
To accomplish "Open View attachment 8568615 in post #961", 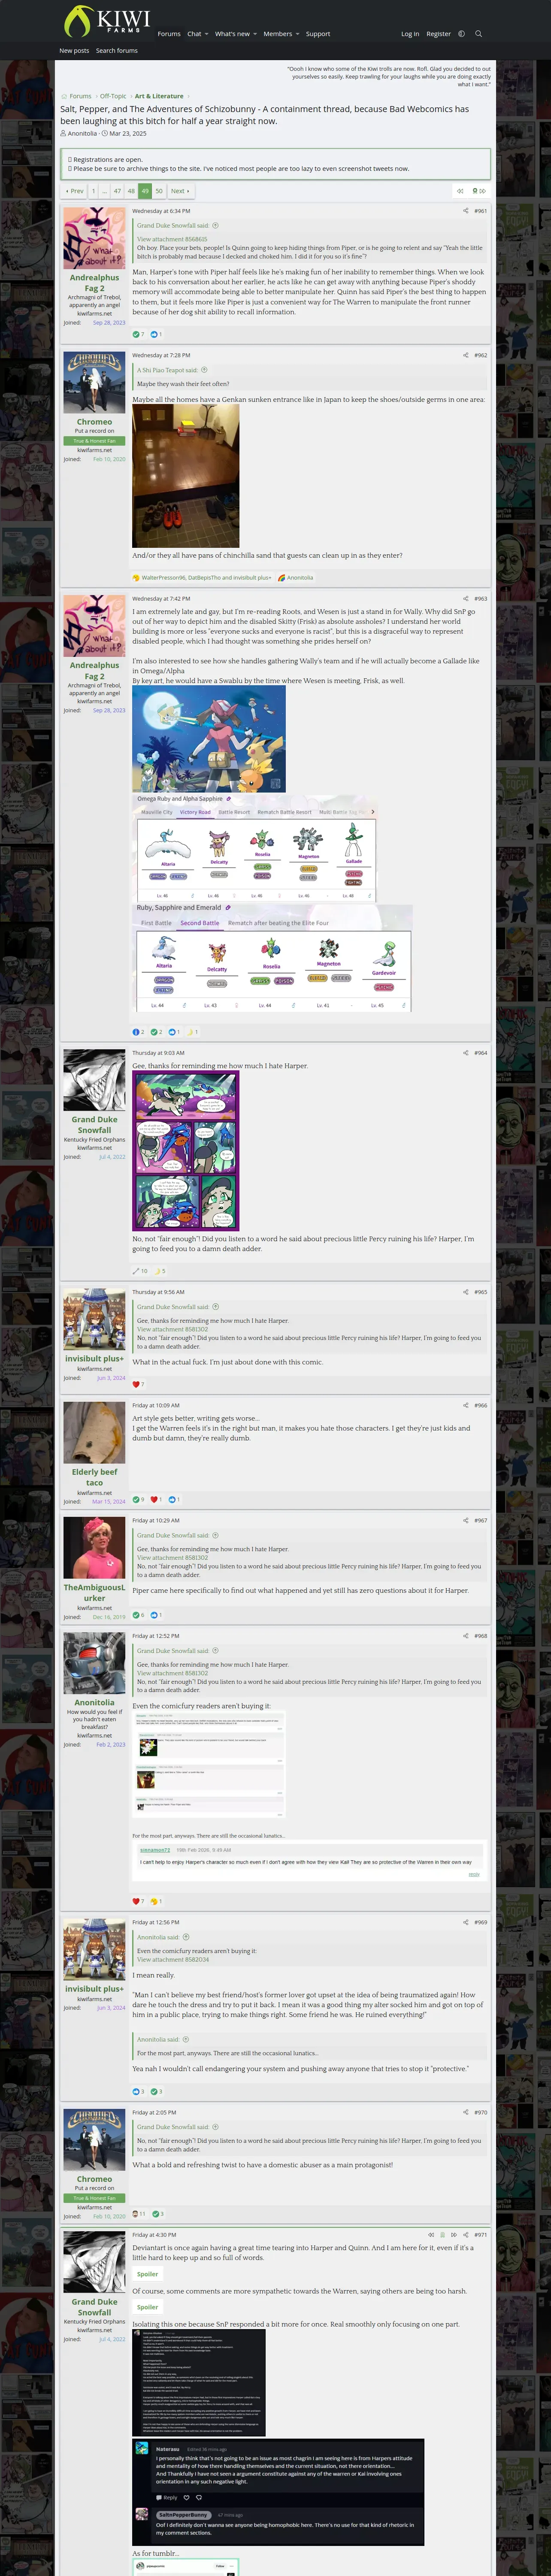I will click(172, 239).
